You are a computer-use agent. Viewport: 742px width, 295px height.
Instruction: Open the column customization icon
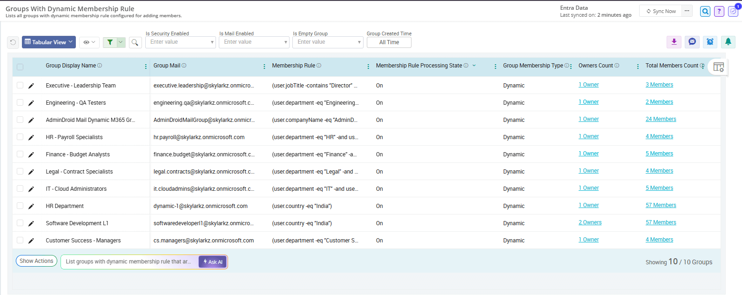tap(718, 67)
